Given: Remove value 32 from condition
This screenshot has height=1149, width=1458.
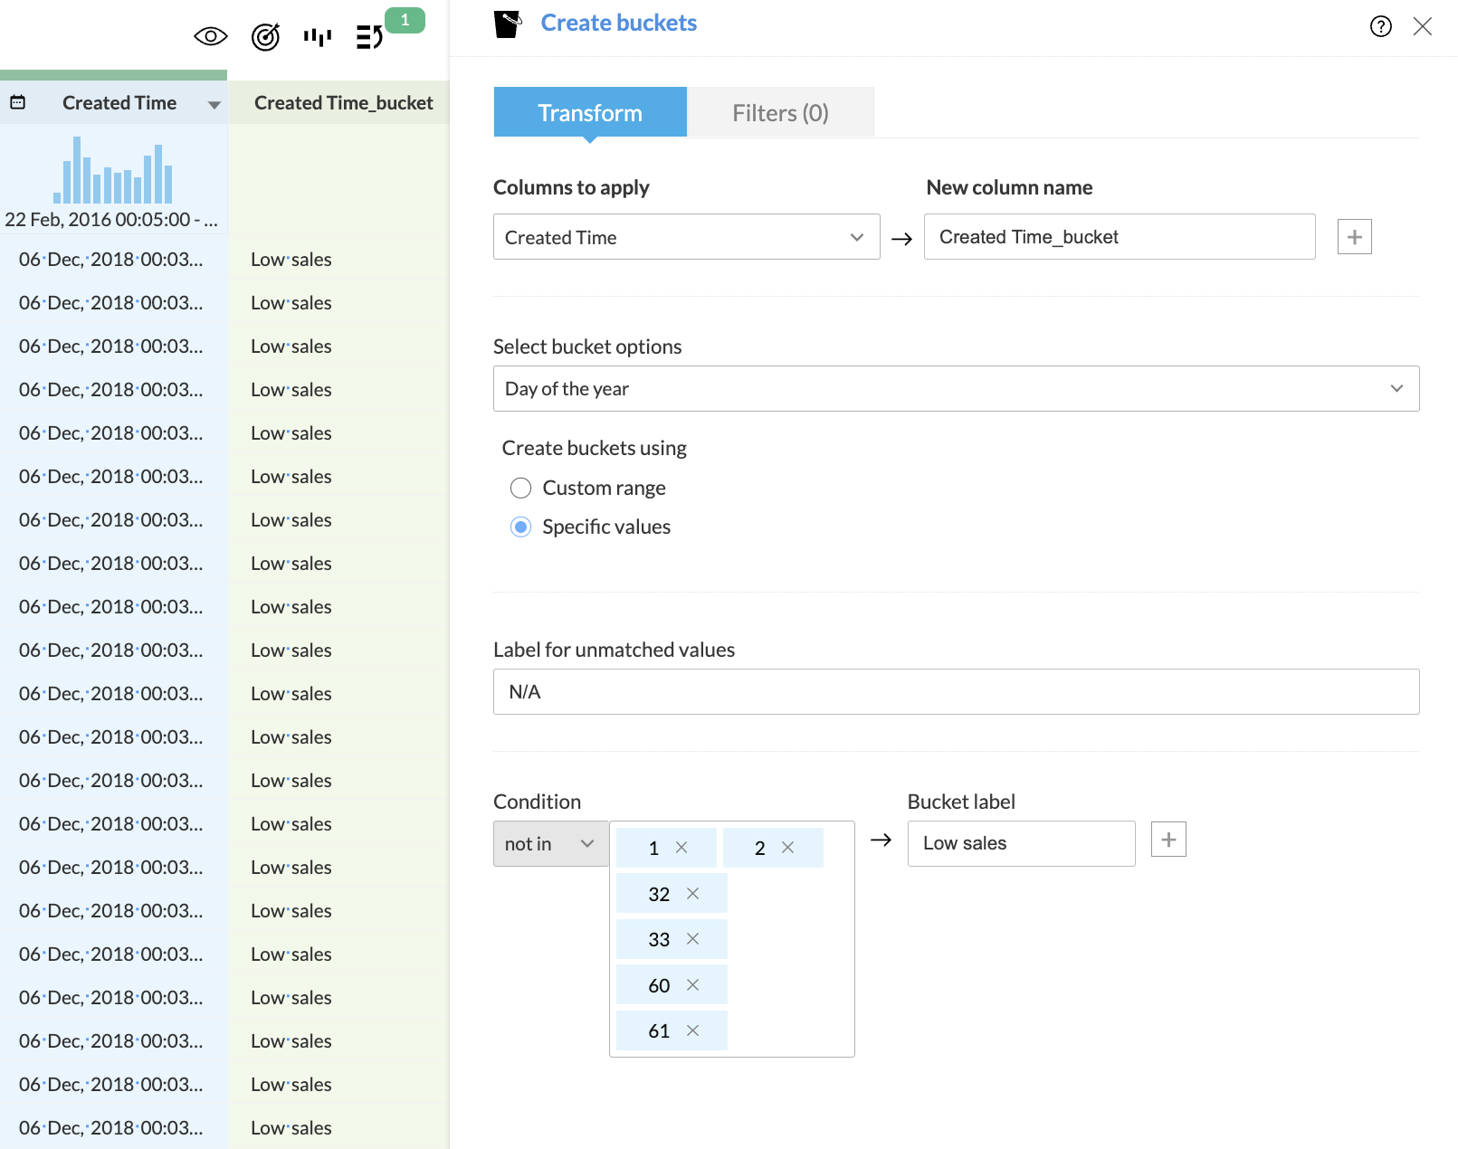Looking at the screenshot, I should [692, 894].
